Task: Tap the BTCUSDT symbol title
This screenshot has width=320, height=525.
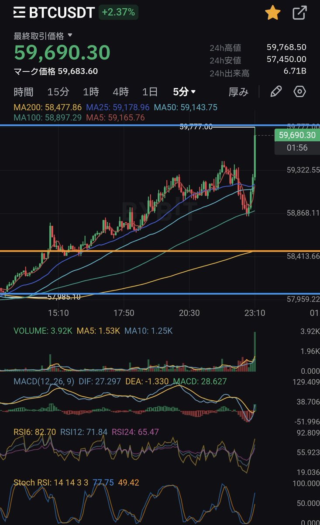Action: click(x=62, y=13)
